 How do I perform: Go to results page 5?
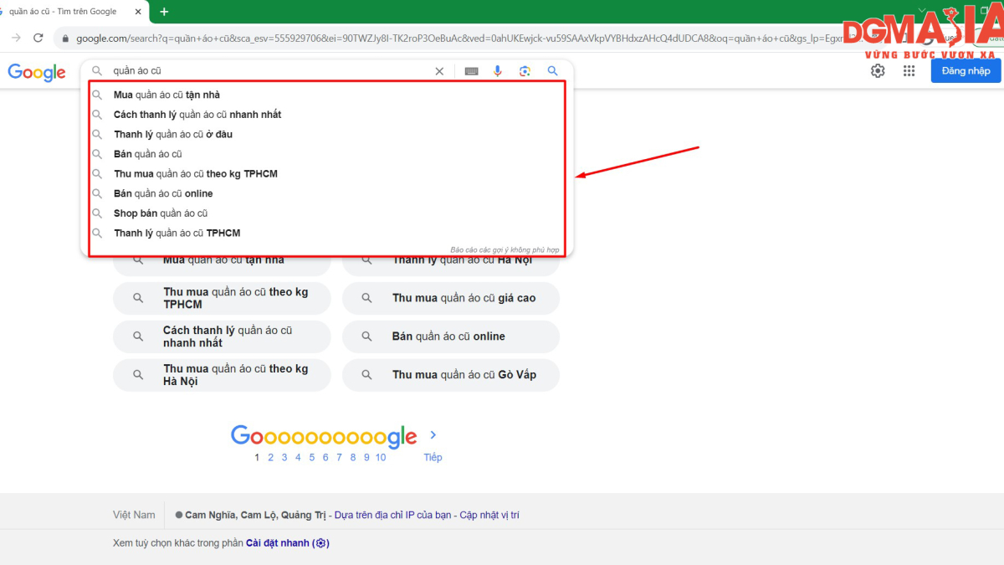click(x=311, y=457)
